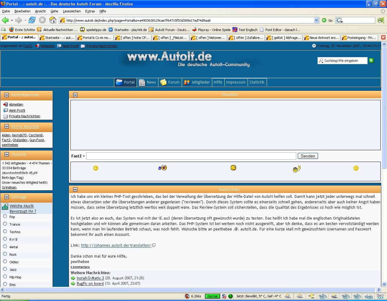Click the green Go button icon

(324, 20)
